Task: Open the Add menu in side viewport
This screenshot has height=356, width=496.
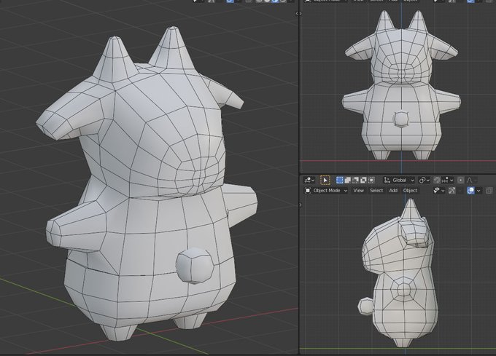Action: click(x=393, y=191)
